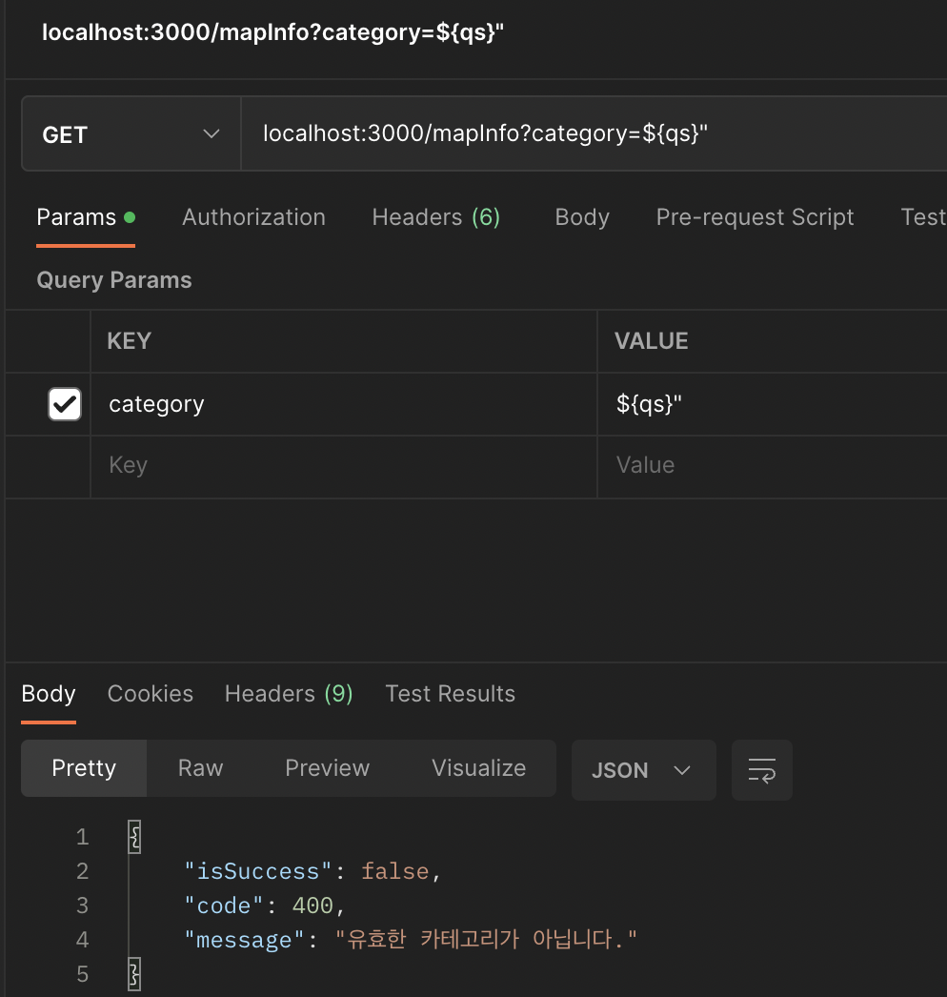This screenshot has height=997, width=947.
Task: Switch to the Authorization tab
Action: [x=253, y=217]
